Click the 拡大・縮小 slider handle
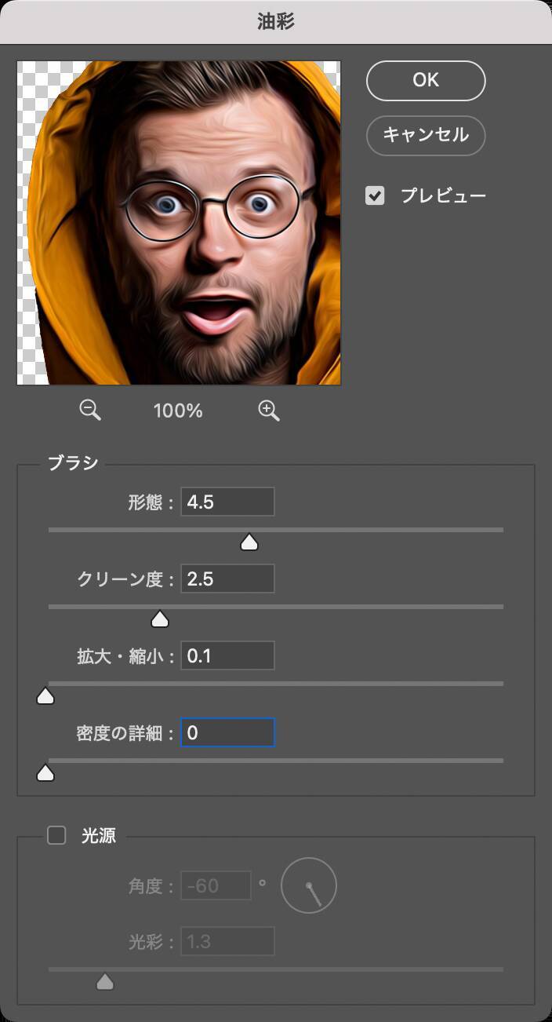 click(x=45, y=695)
